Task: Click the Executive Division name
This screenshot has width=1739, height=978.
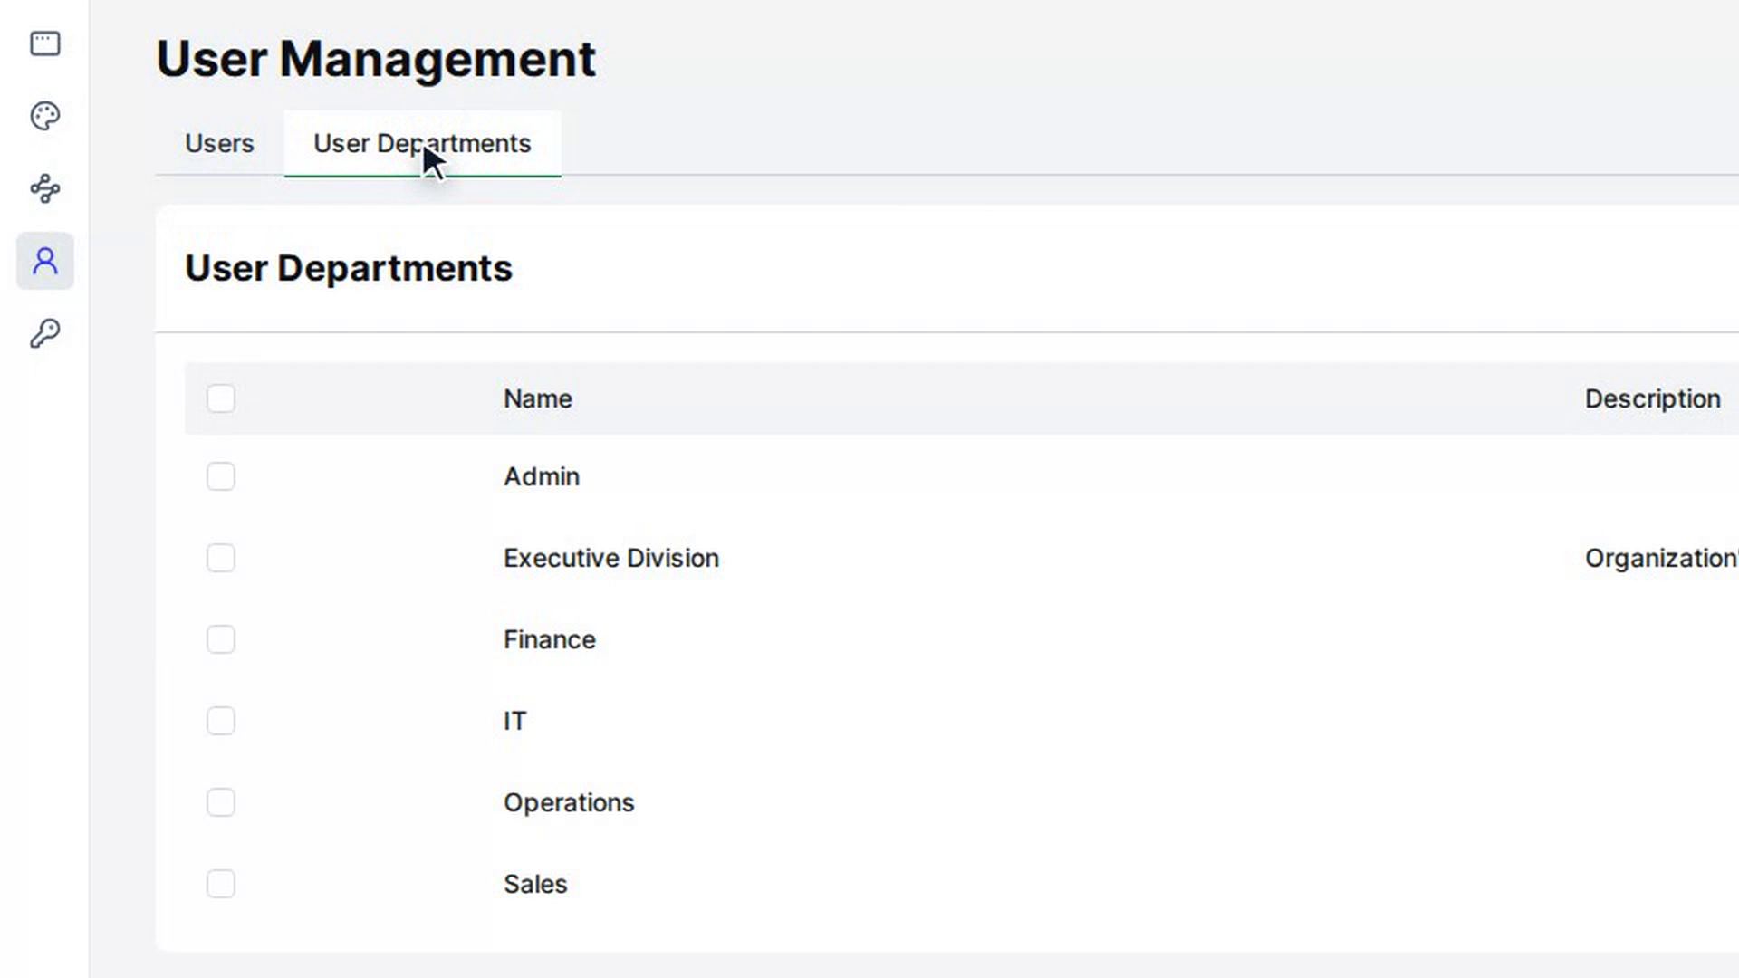Action: tap(611, 558)
